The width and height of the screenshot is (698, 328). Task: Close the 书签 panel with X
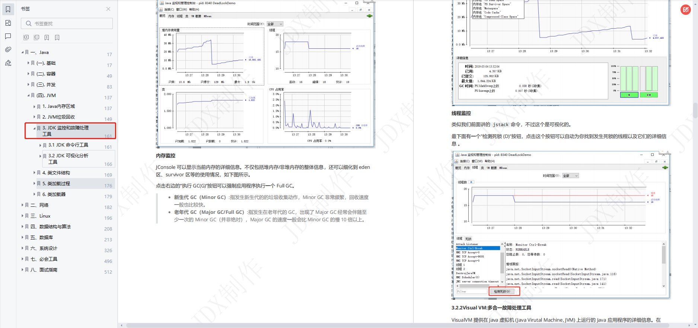coord(108,9)
